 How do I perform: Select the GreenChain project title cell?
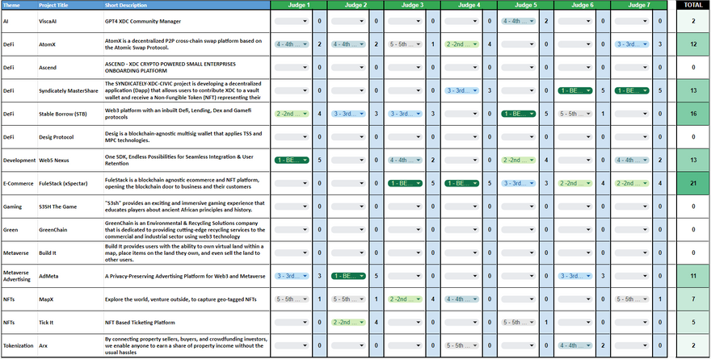click(69, 230)
